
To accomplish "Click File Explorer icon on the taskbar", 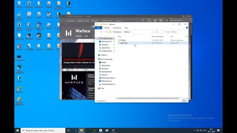I will (81, 130).
